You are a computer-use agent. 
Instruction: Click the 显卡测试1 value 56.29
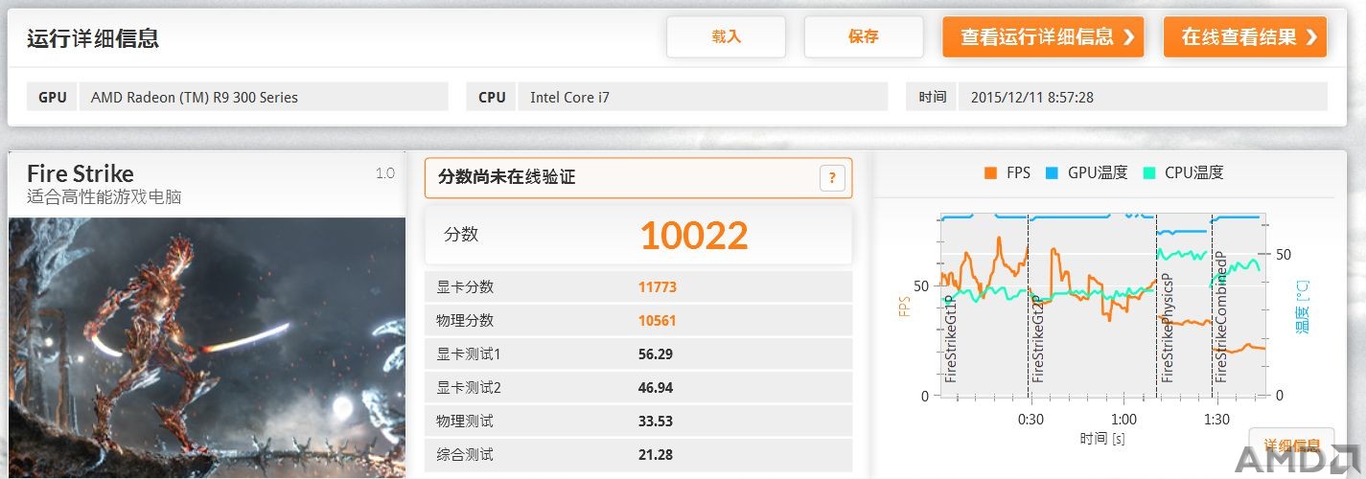655,354
